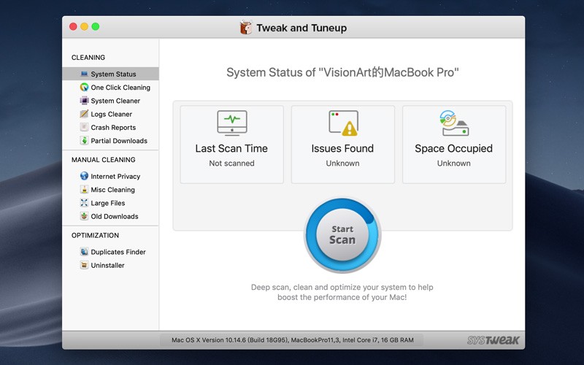584x365 pixels.
Task: Go to Logs Cleaner
Action: (x=111, y=114)
